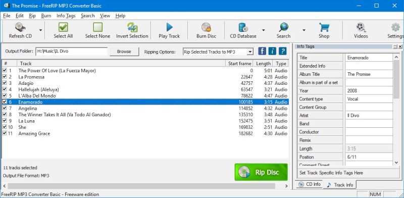
Task: Open the Burn Disc tool
Action: 206,27
